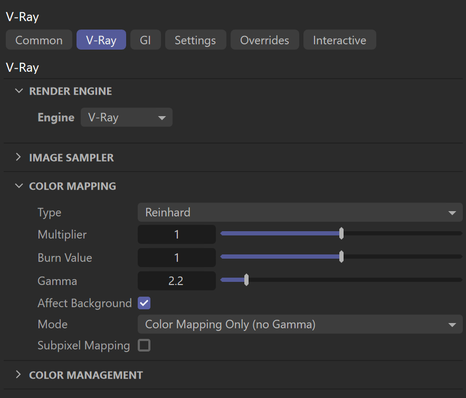Click the RENDER ENGINE section title
Screen dimensions: 466x398
tap(70, 91)
